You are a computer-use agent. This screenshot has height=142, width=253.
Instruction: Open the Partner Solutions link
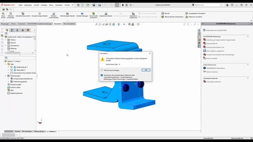click(x=212, y=72)
